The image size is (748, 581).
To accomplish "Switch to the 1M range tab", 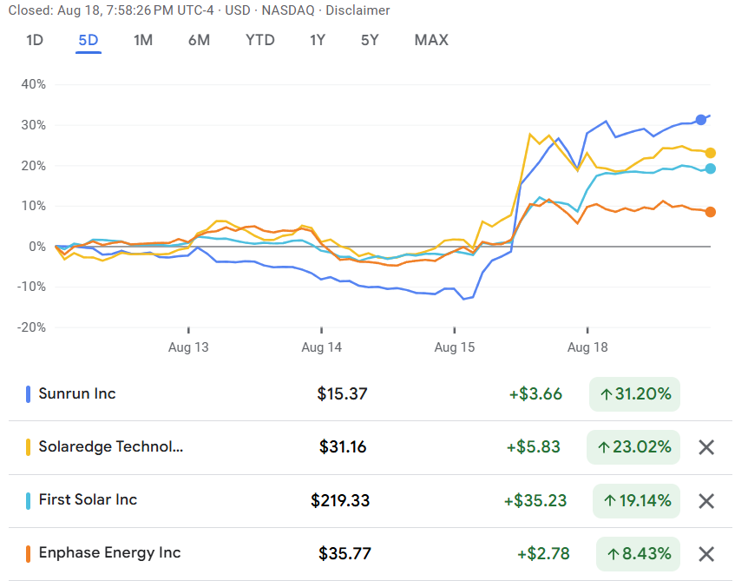I will (143, 40).
